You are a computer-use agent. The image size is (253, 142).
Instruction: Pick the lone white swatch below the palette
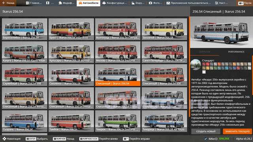click(204, 72)
